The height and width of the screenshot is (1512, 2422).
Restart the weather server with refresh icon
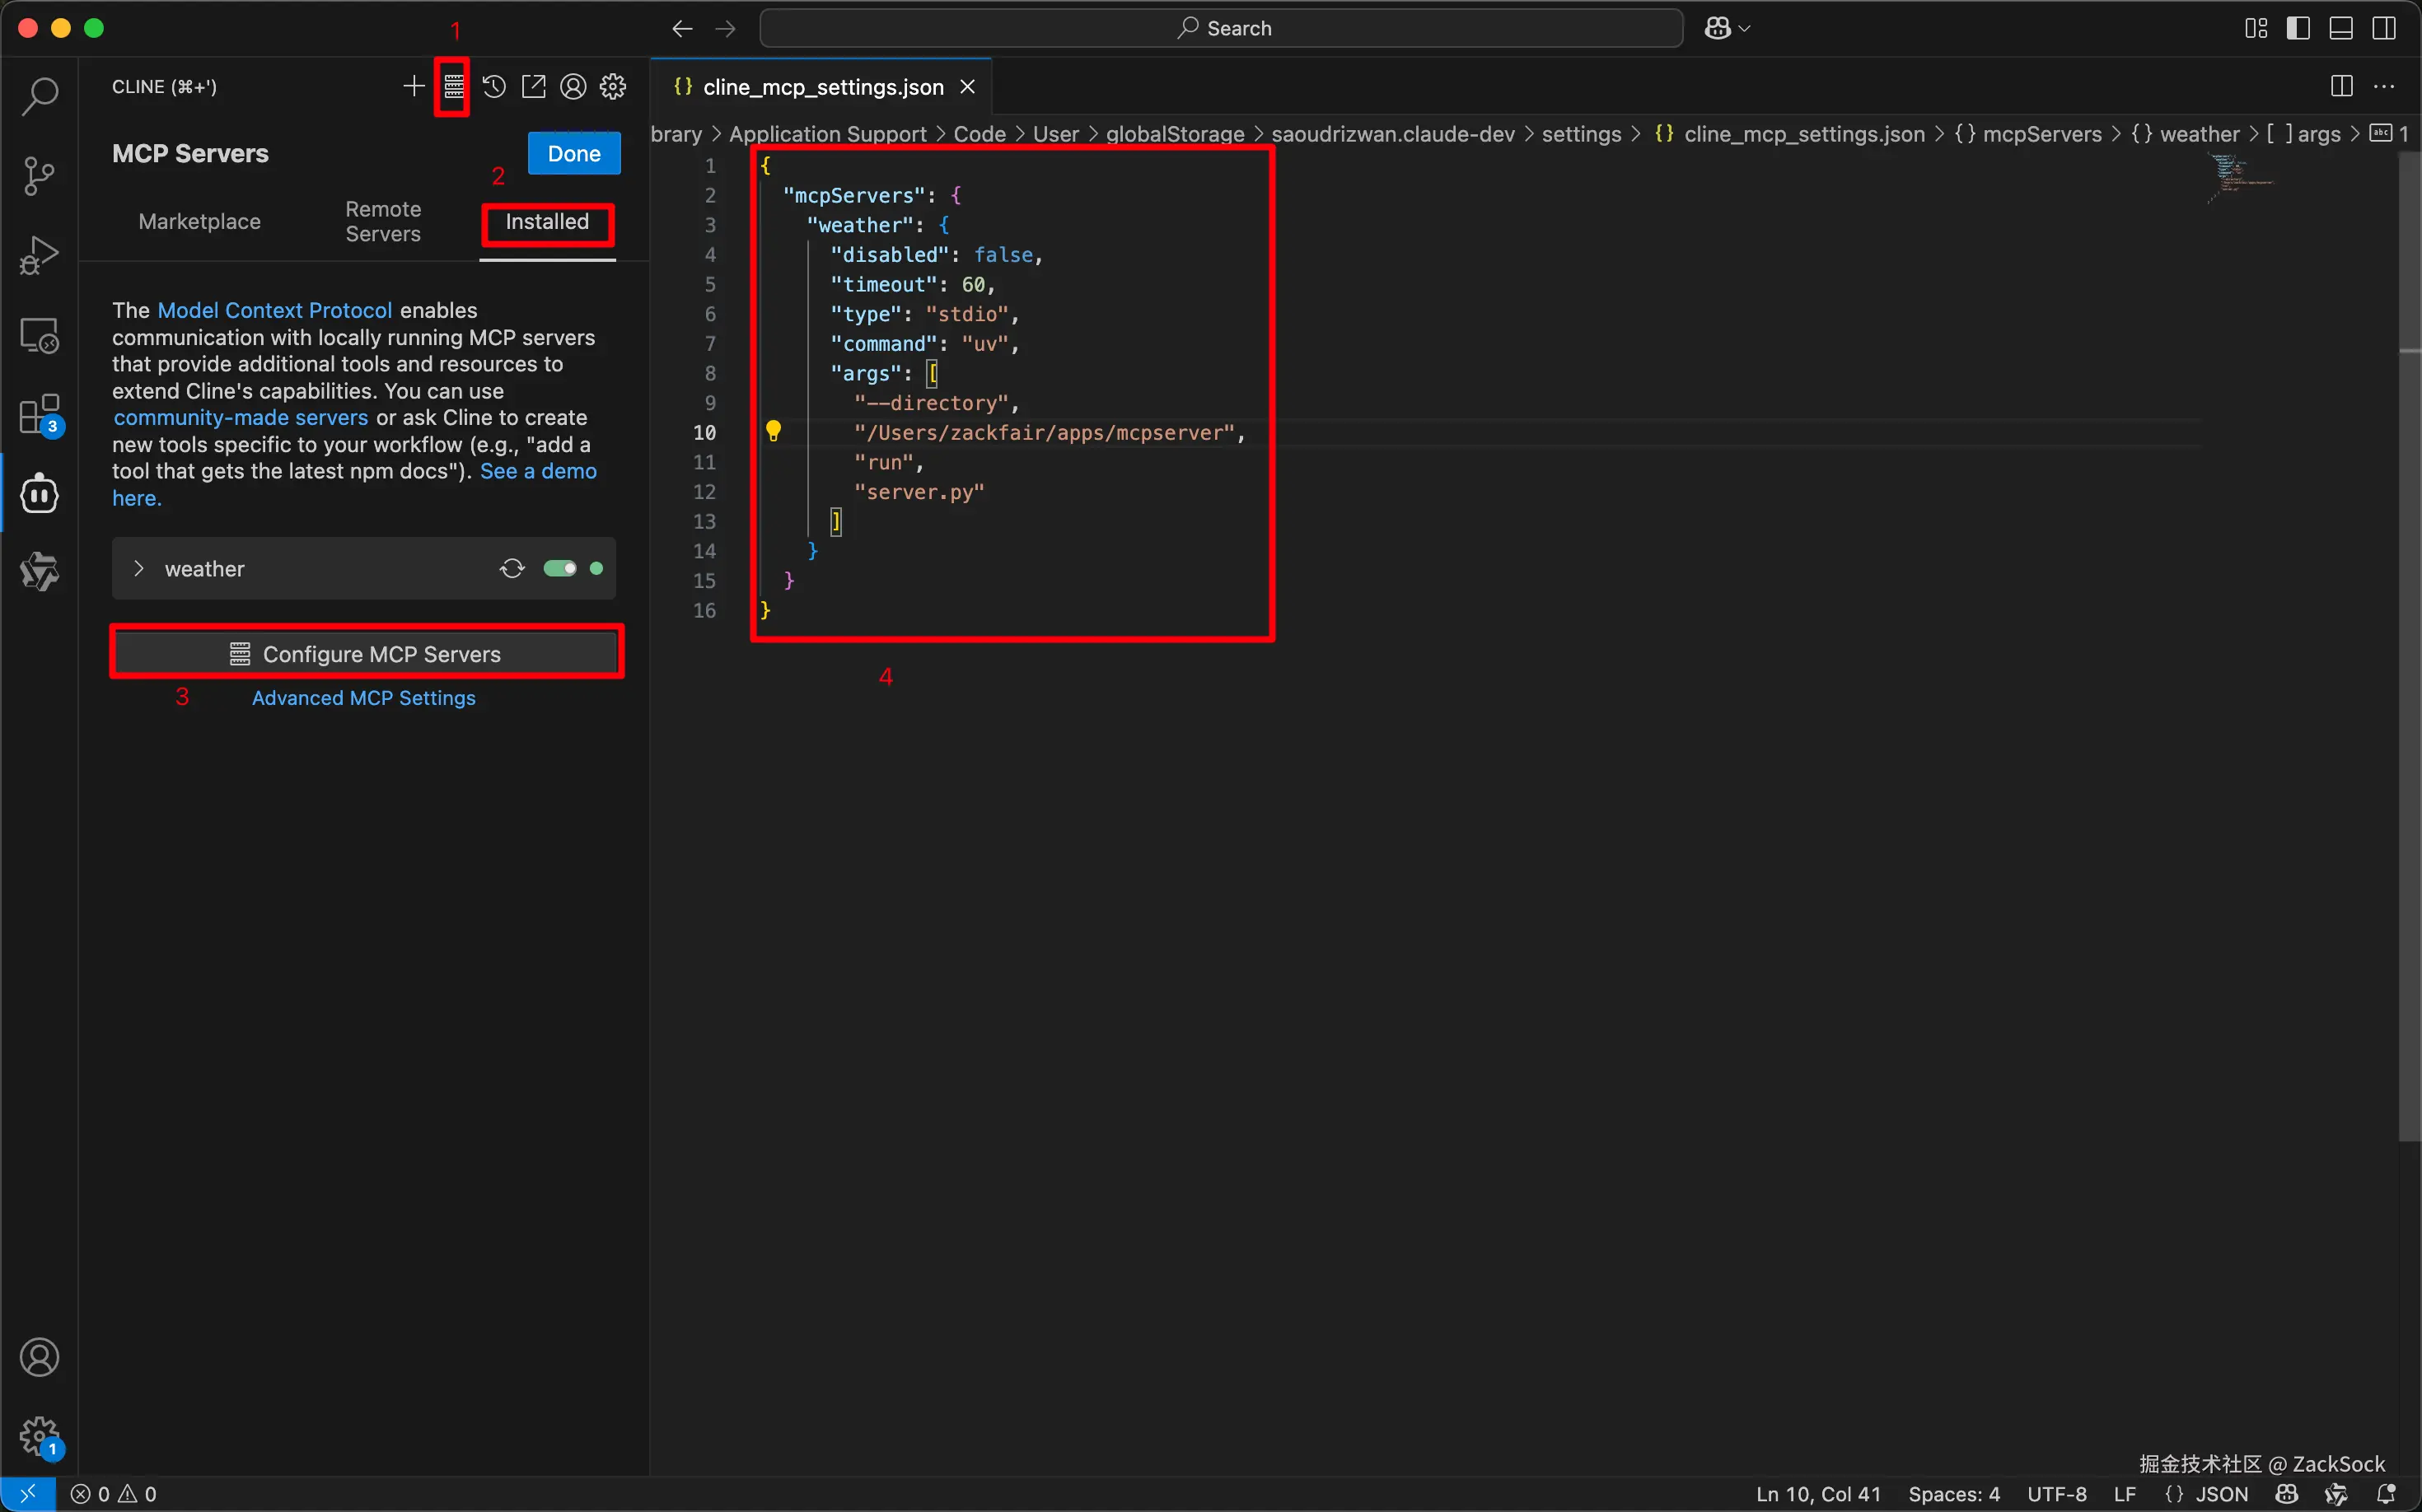(x=512, y=569)
